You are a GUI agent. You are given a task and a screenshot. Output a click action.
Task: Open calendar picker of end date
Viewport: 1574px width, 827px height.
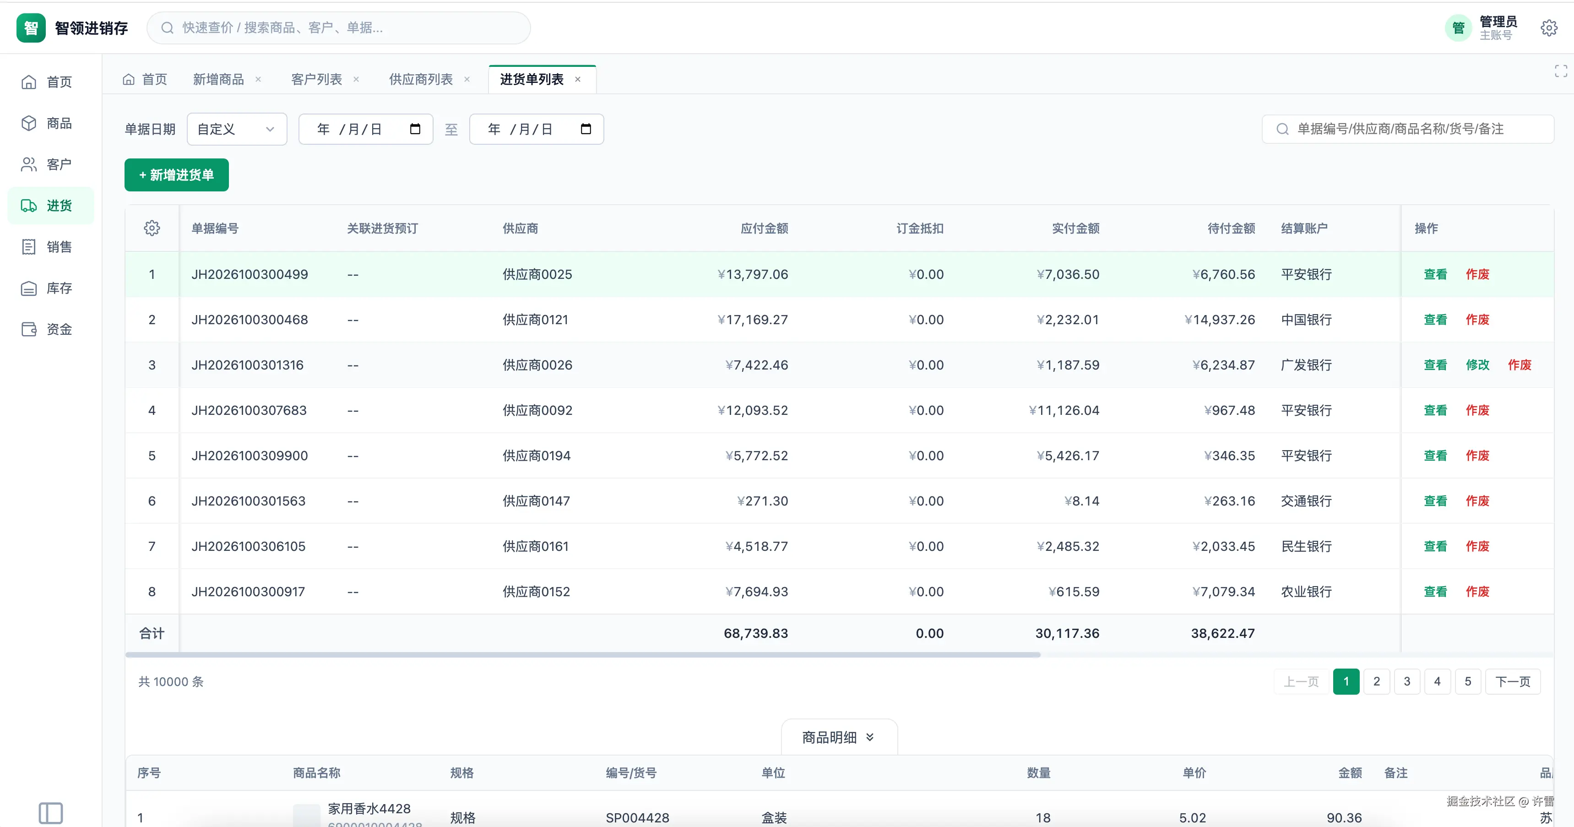[586, 129]
